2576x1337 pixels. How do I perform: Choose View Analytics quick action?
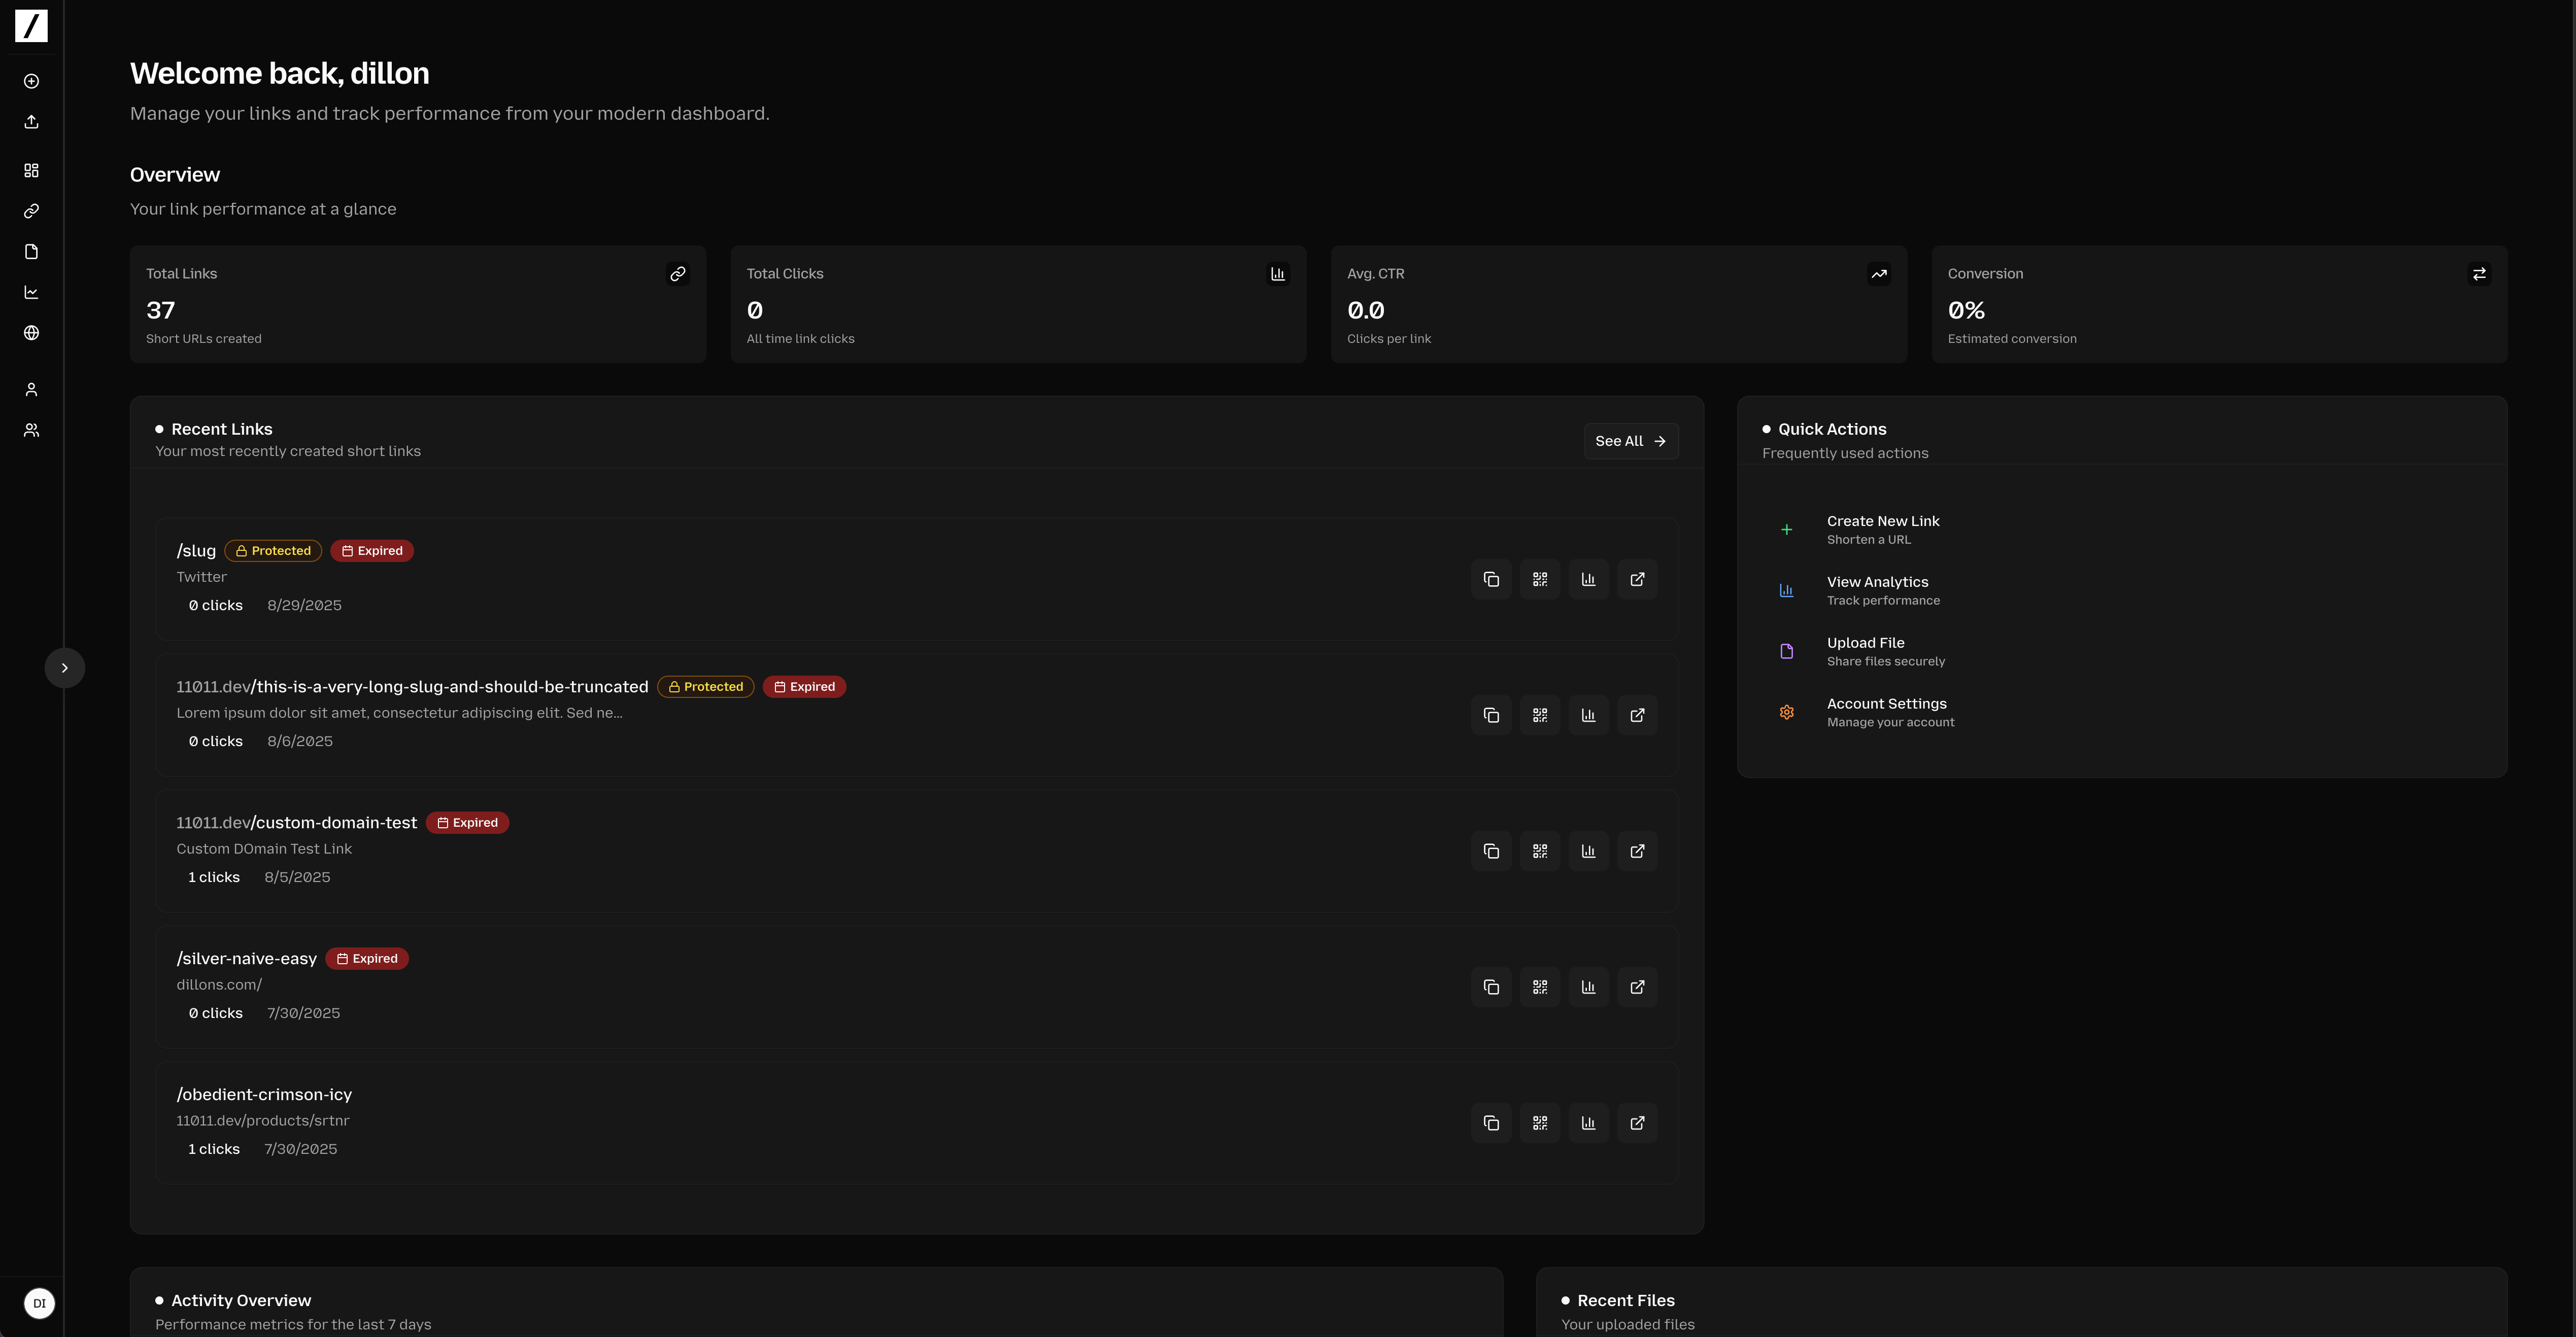tap(1877, 590)
